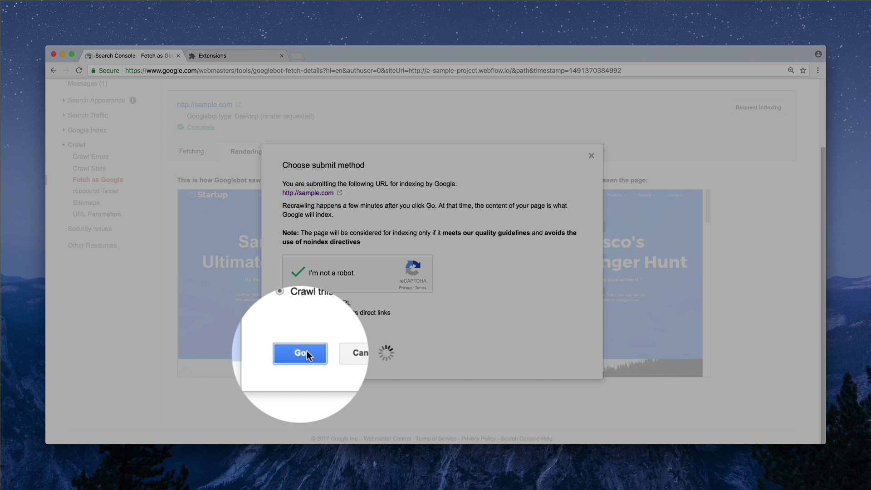Open the http://sample.com link in dialog
The image size is (871, 490).
[308, 193]
